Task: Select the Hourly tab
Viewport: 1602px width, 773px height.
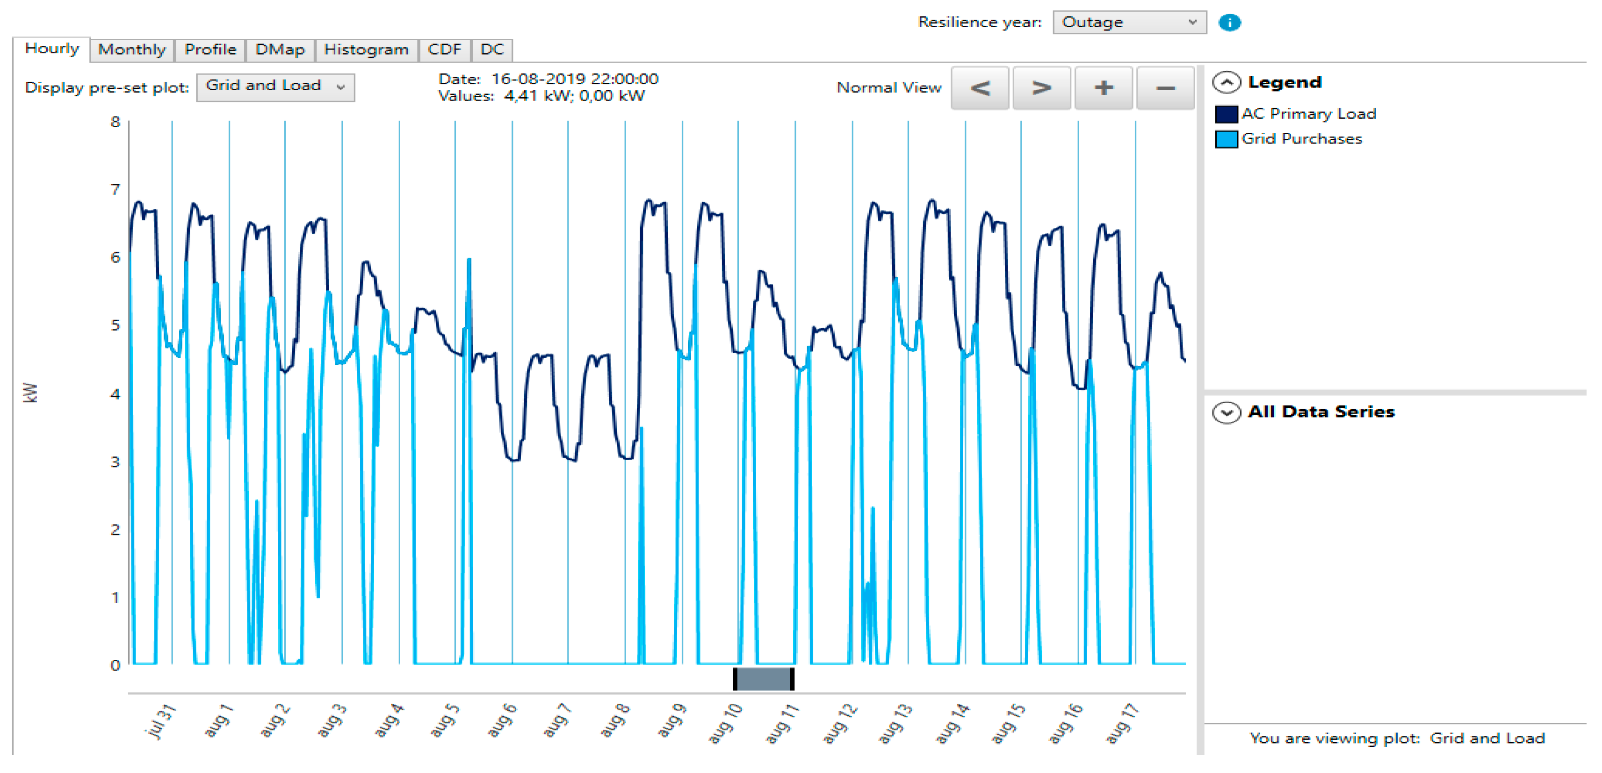Action: (51, 49)
